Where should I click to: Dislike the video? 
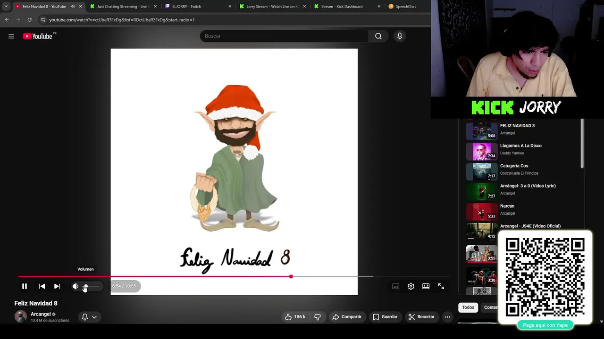tap(318, 317)
